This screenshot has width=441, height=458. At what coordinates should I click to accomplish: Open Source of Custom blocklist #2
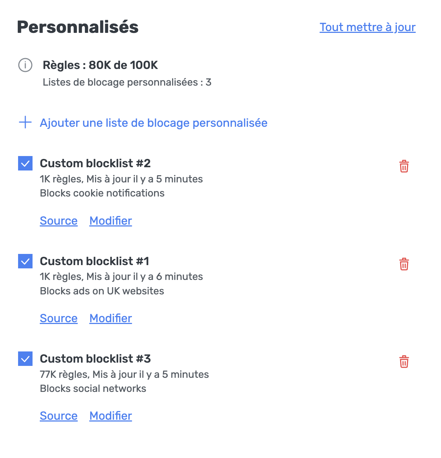(x=59, y=221)
